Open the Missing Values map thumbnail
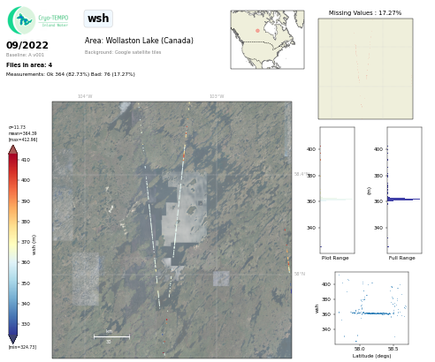The height and width of the screenshot is (362, 435). click(x=365, y=69)
